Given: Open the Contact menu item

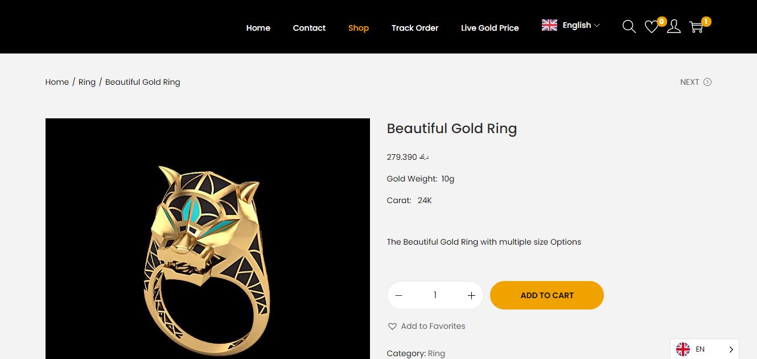Looking at the screenshot, I should 309,28.
